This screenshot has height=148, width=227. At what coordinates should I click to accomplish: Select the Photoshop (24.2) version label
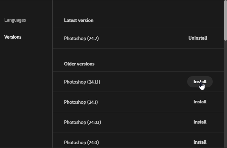tap(81, 38)
